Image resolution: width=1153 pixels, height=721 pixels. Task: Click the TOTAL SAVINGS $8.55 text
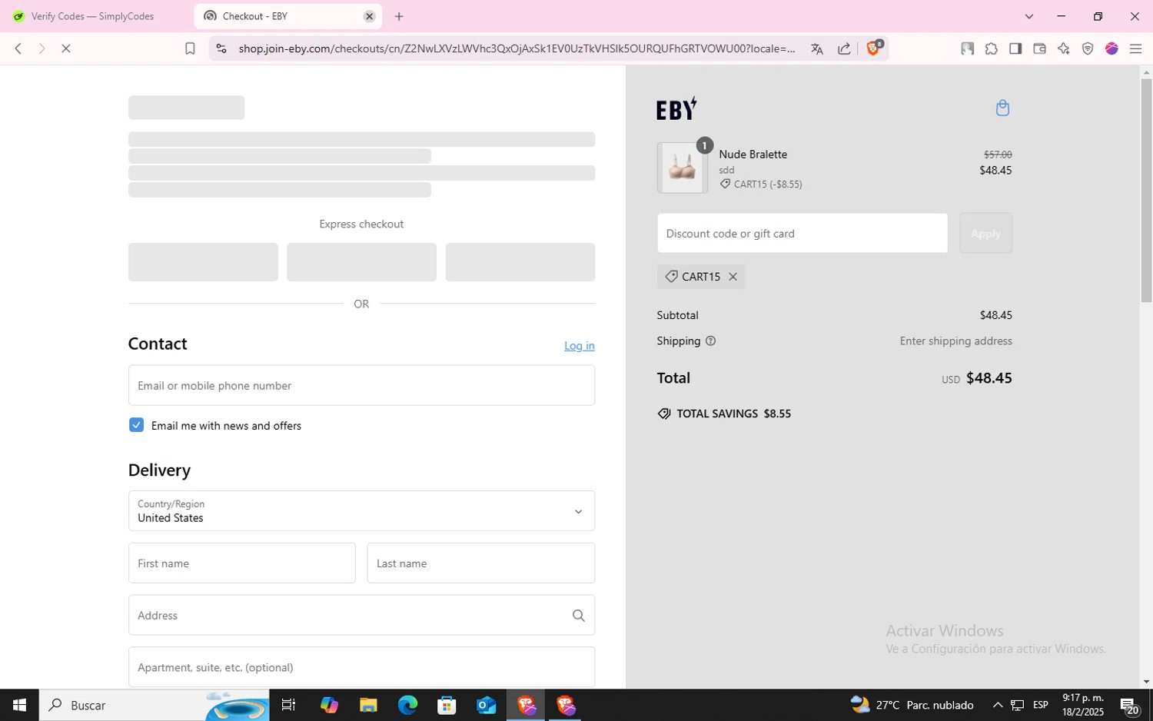(733, 414)
